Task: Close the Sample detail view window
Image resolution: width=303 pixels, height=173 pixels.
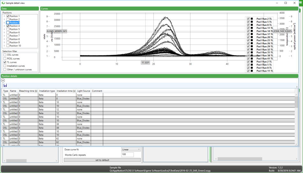Action: (294, 3)
